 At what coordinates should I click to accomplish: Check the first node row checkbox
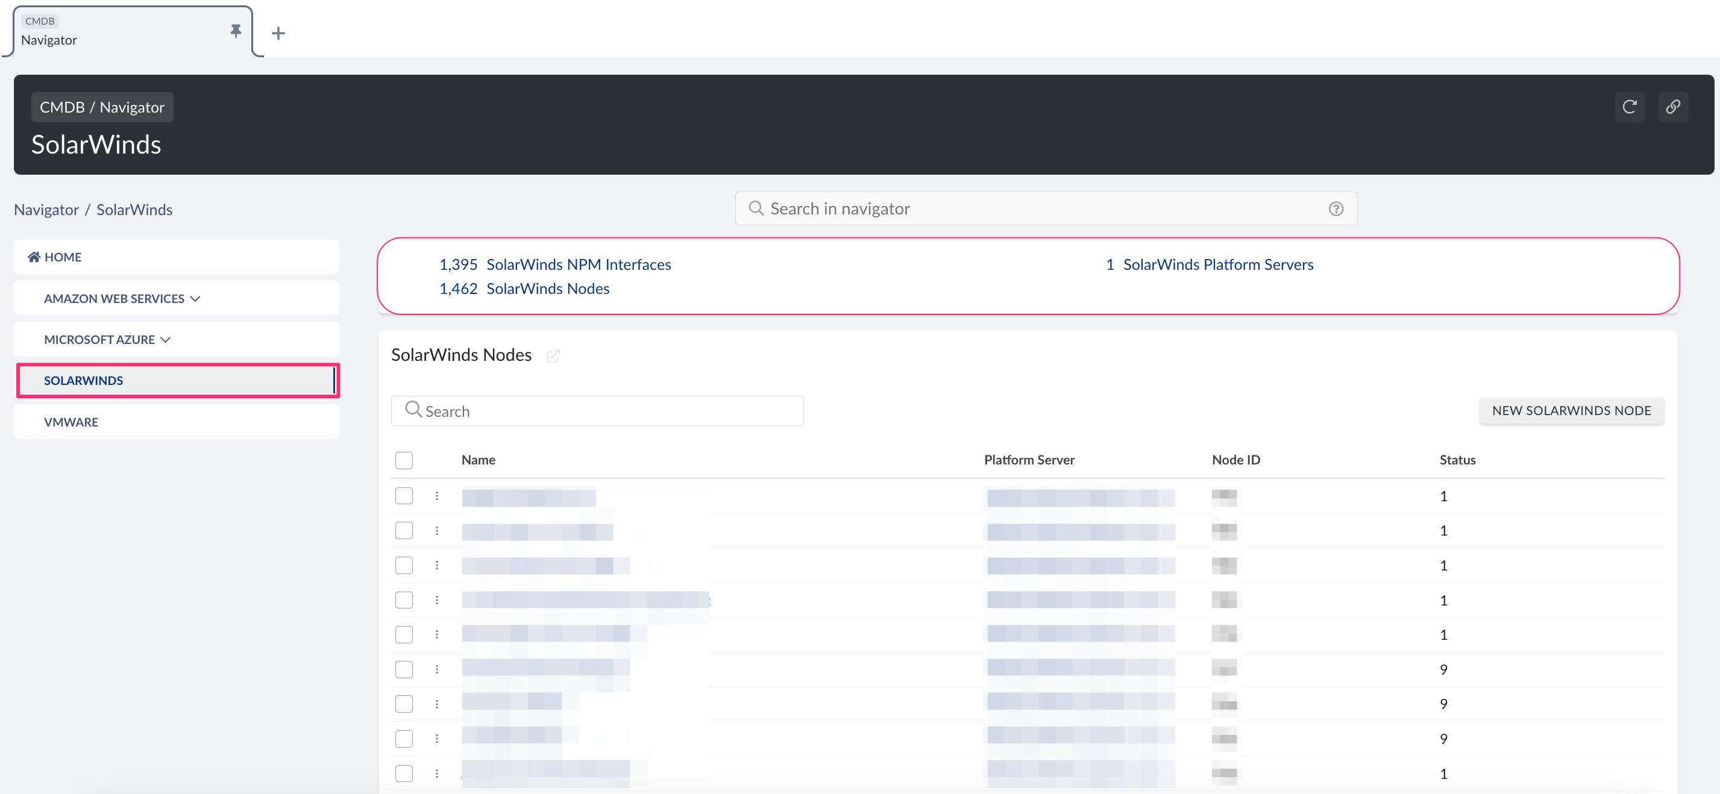tap(404, 496)
